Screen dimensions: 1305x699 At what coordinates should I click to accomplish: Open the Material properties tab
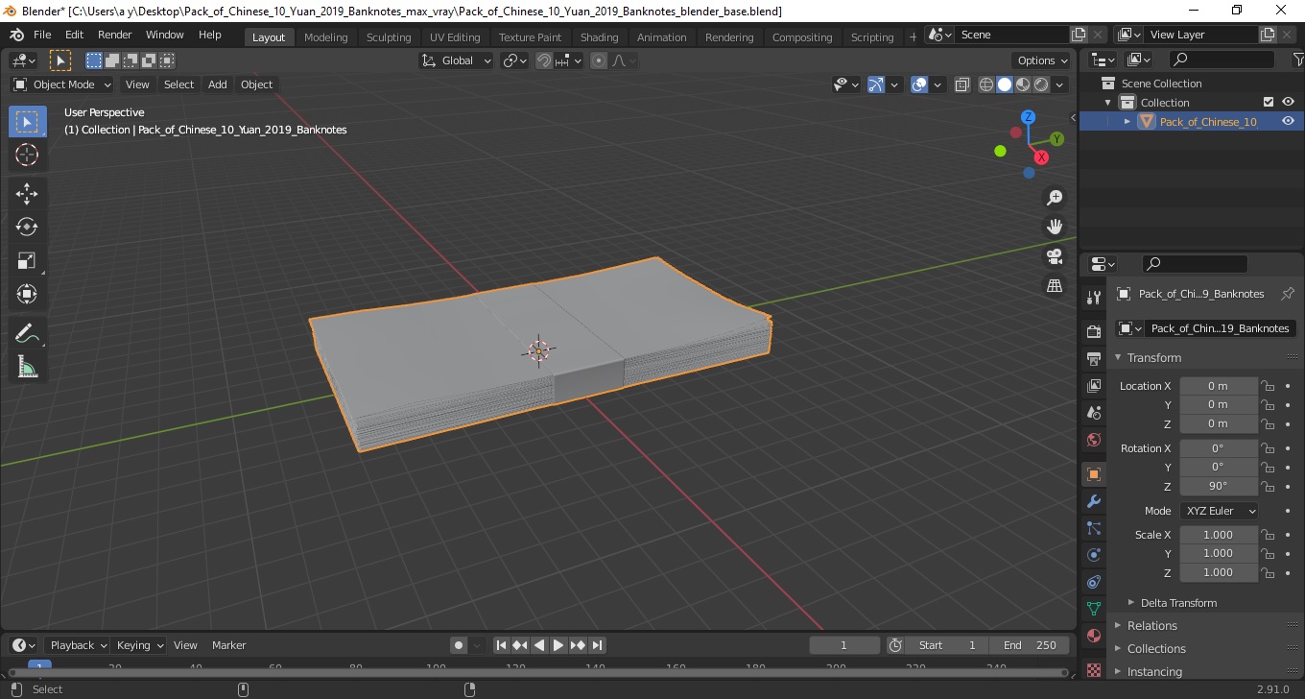tap(1094, 636)
